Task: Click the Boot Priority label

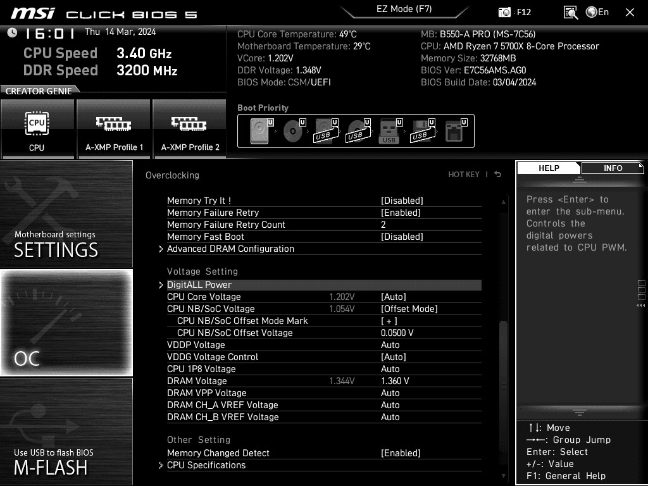Action: pyautogui.click(x=263, y=108)
